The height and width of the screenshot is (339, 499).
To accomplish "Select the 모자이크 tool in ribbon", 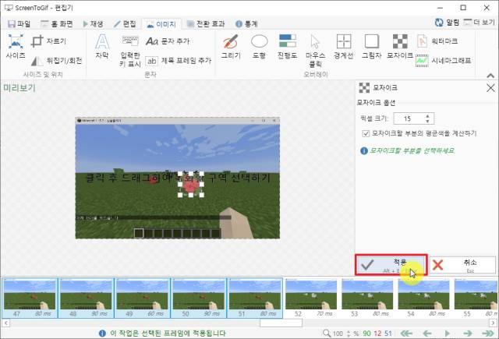I will pos(400,47).
